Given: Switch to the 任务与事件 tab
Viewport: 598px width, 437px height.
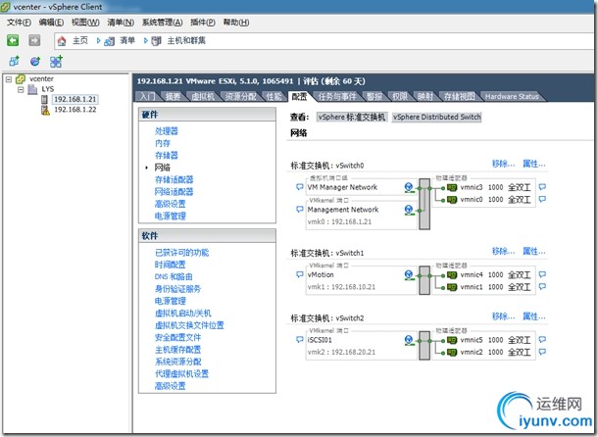Looking at the screenshot, I should [337, 96].
